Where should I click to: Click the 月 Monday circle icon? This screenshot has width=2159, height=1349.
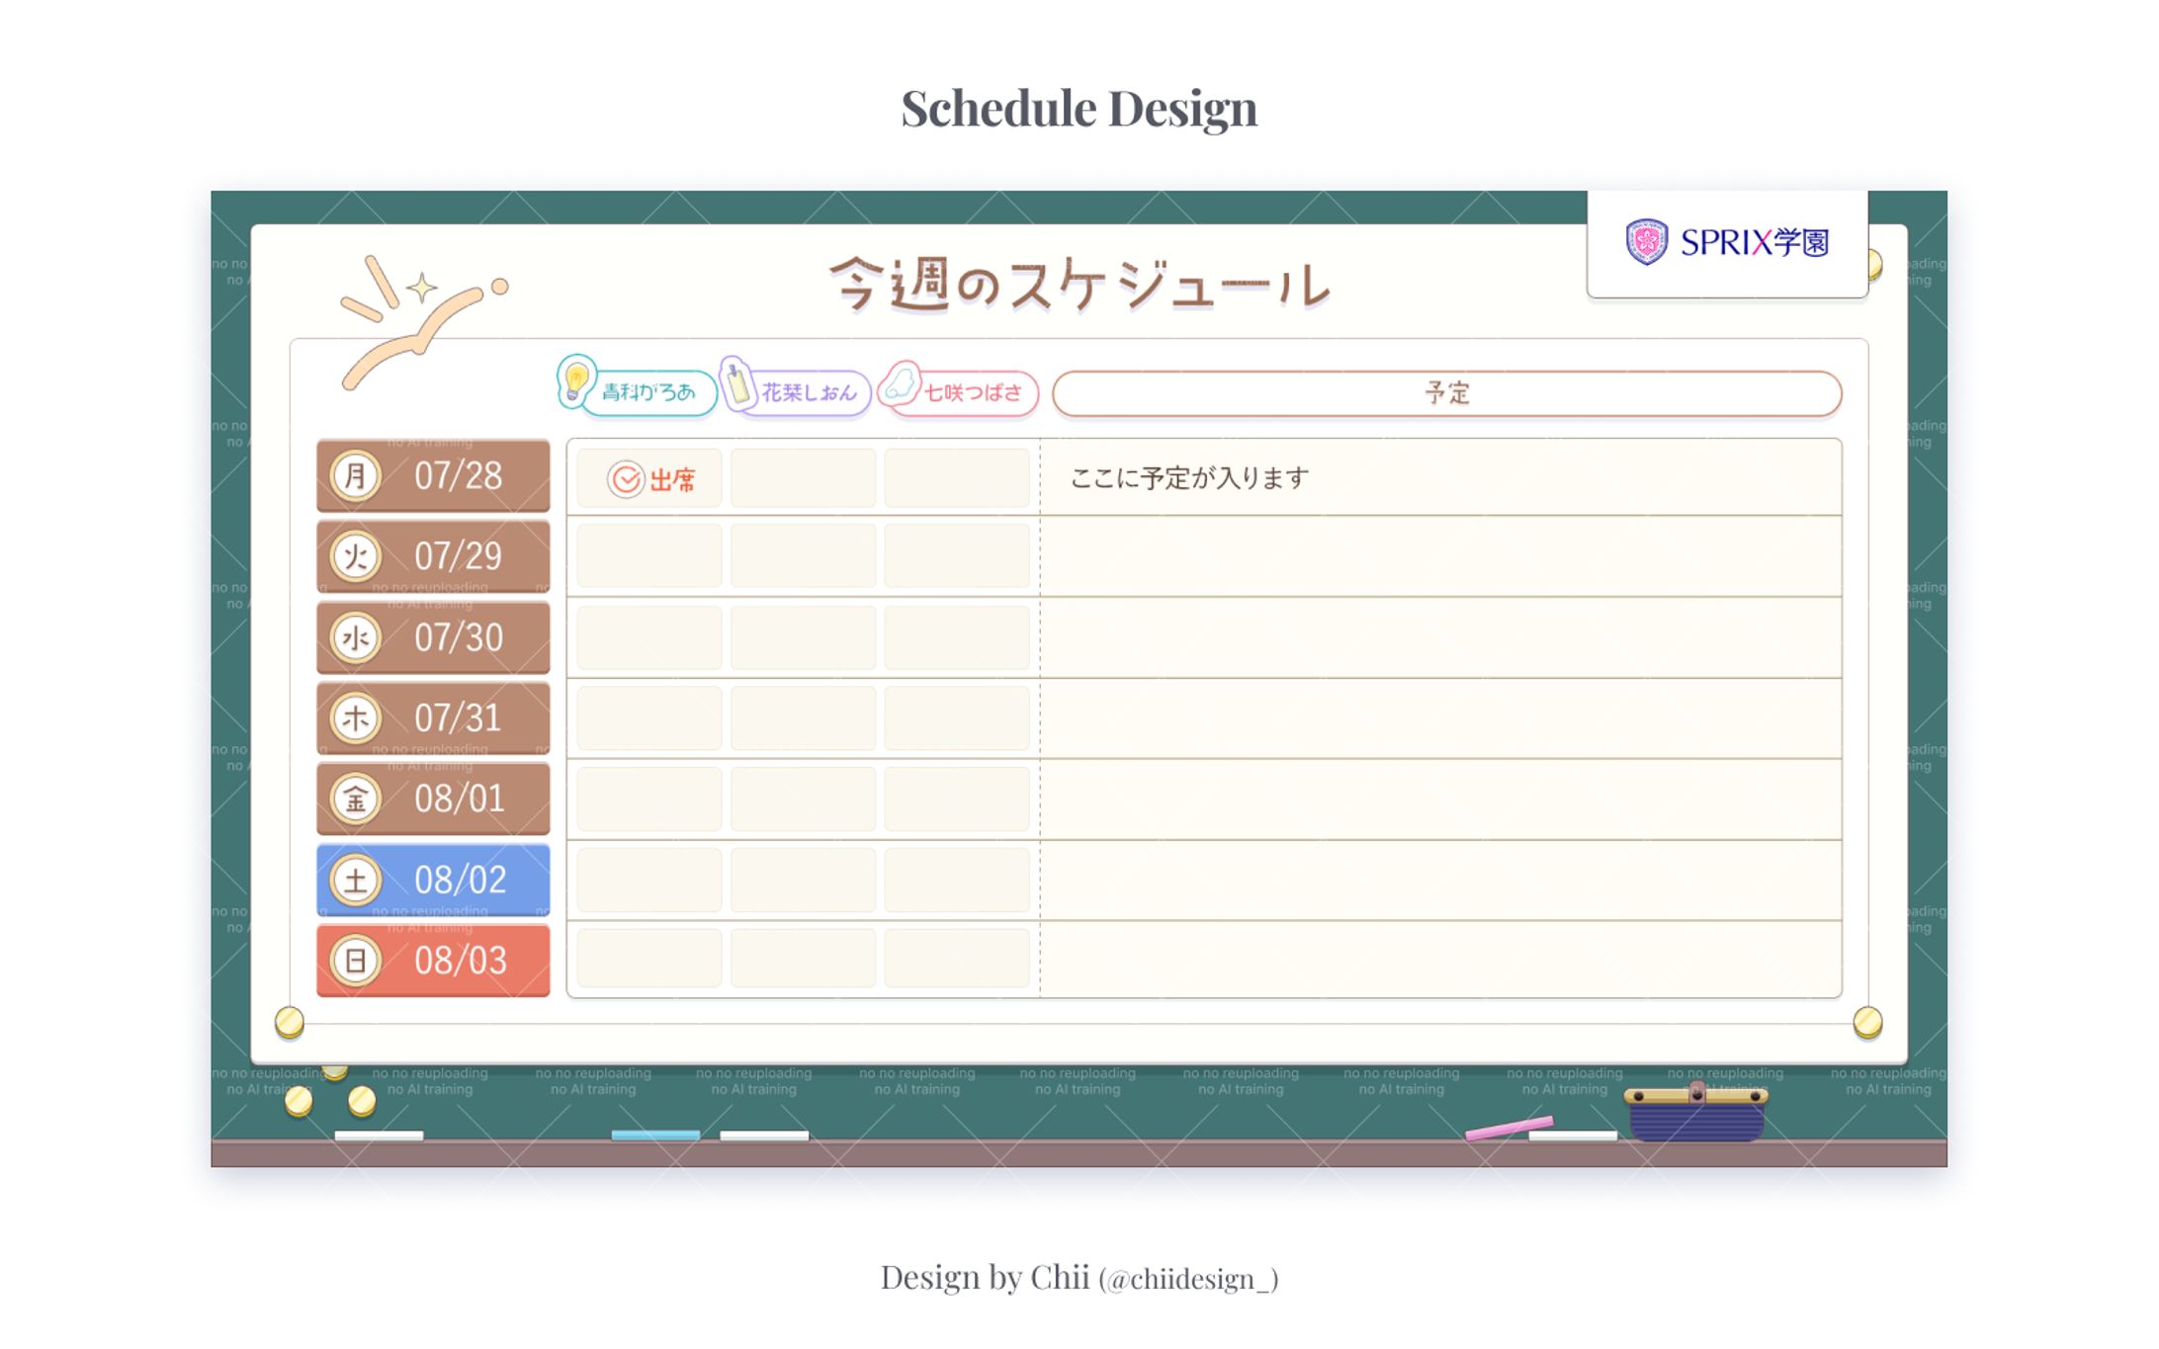click(x=356, y=476)
